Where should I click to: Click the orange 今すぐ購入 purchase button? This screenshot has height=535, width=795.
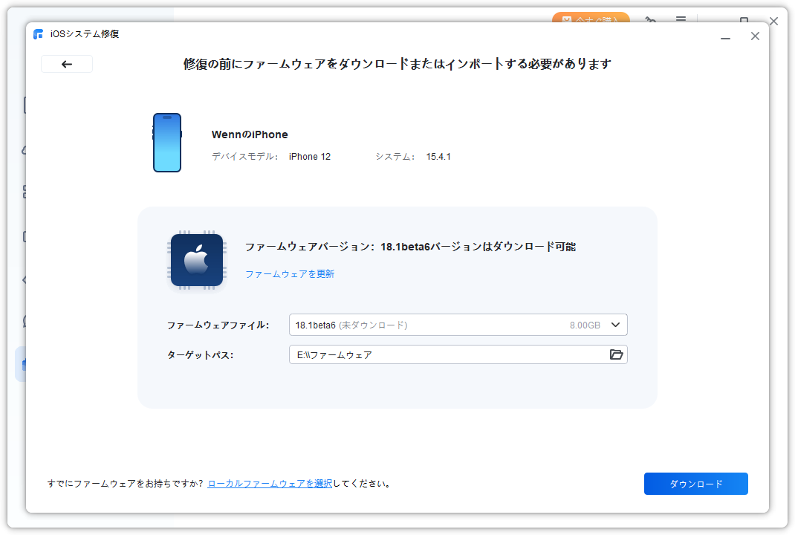pyautogui.click(x=591, y=19)
